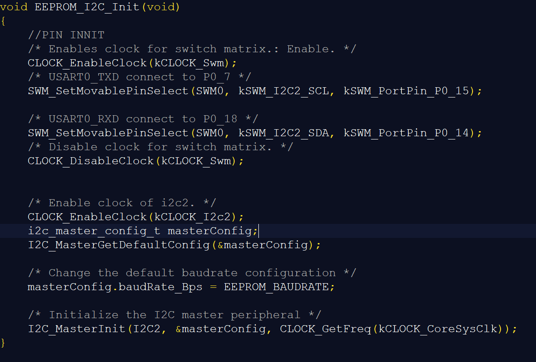
Task: Click the "Enable clock of i2c2" comment
Action: [x=122, y=203]
